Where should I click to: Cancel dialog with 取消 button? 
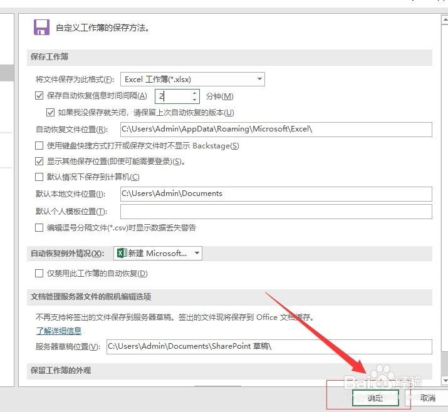pyautogui.click(x=428, y=398)
